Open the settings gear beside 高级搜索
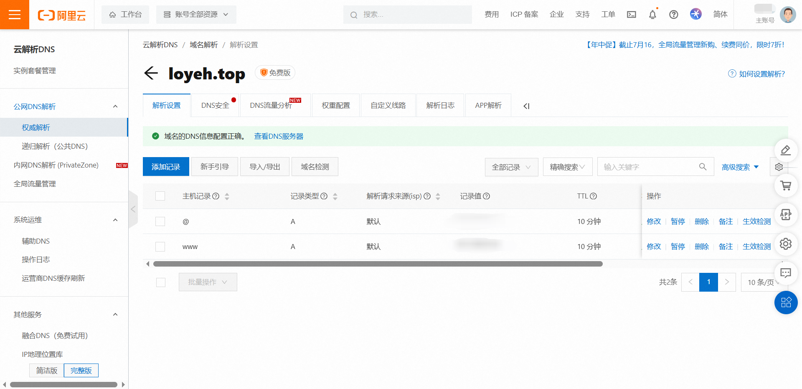 click(x=779, y=167)
